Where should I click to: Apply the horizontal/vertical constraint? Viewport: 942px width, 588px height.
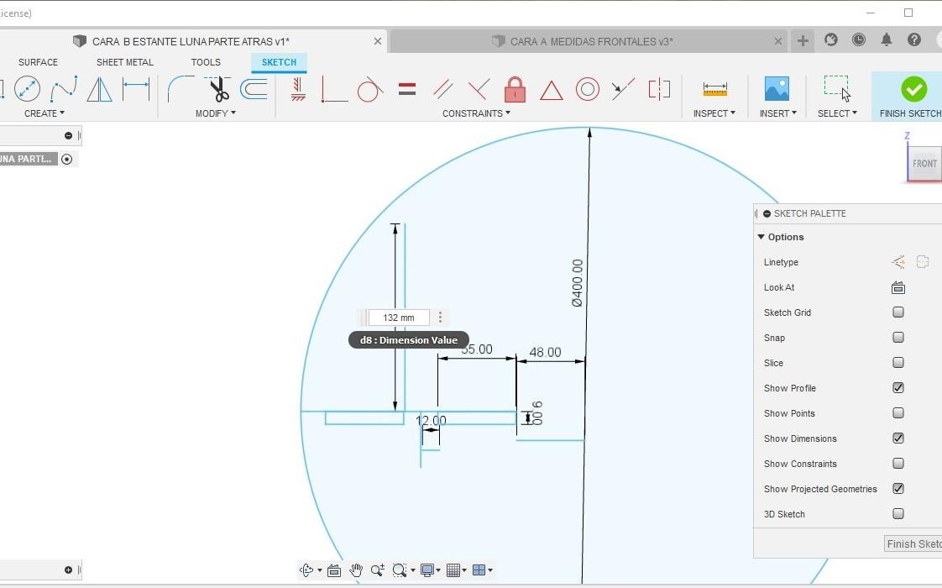click(x=298, y=89)
